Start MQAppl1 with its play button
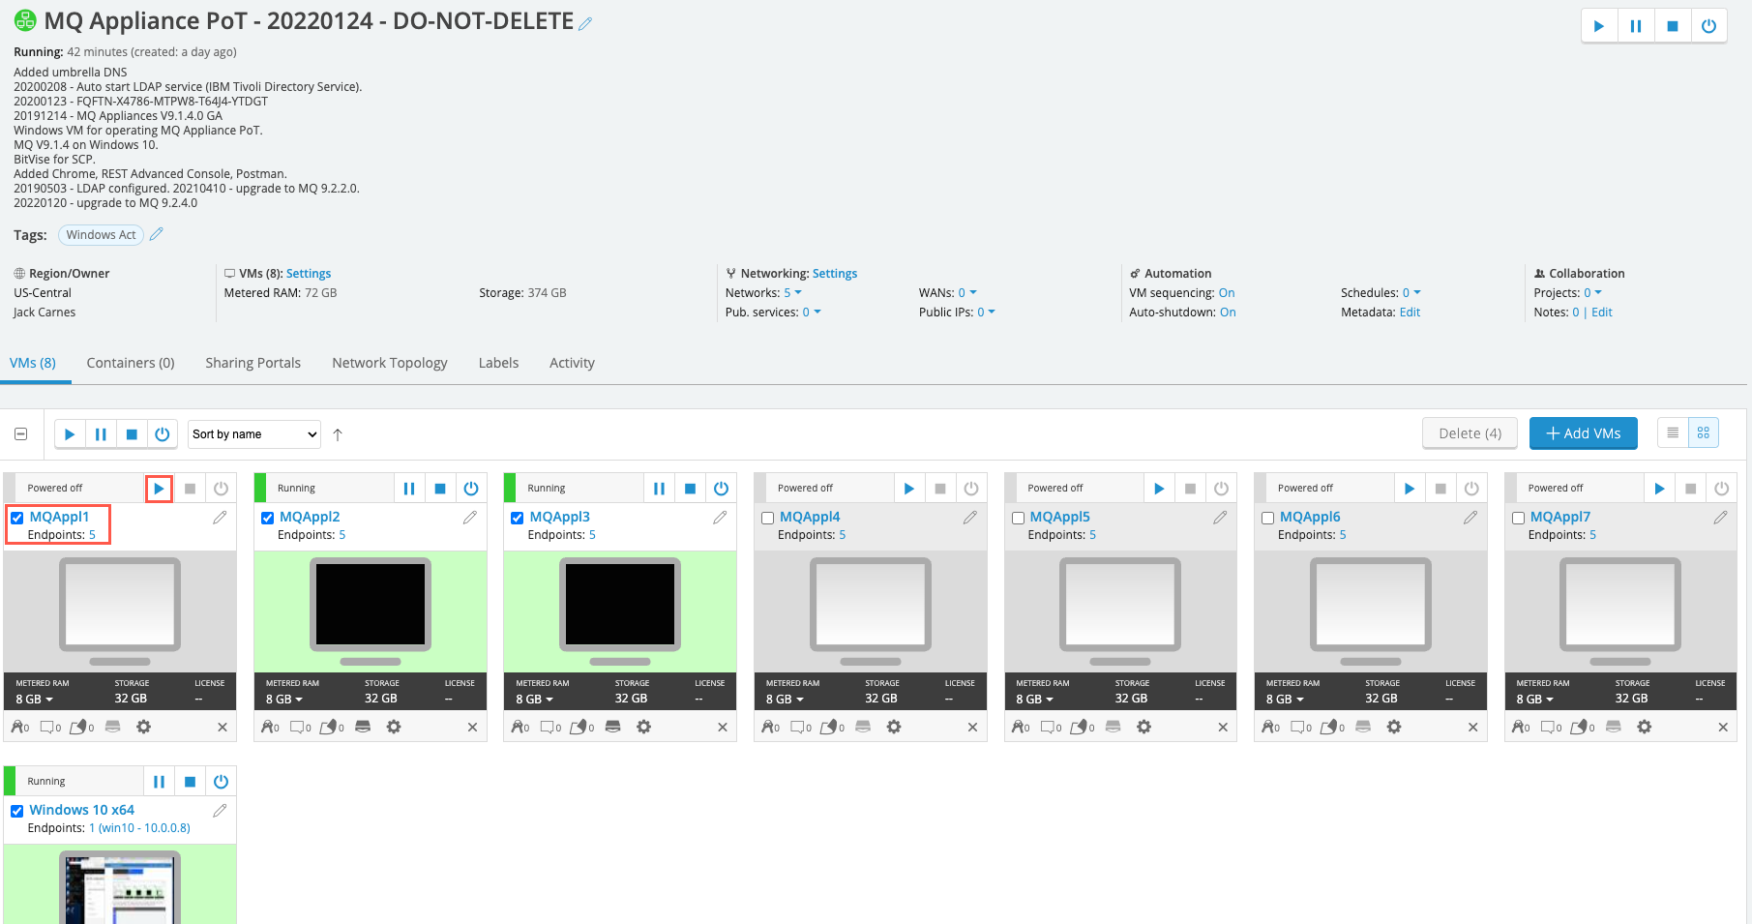 pos(159,489)
